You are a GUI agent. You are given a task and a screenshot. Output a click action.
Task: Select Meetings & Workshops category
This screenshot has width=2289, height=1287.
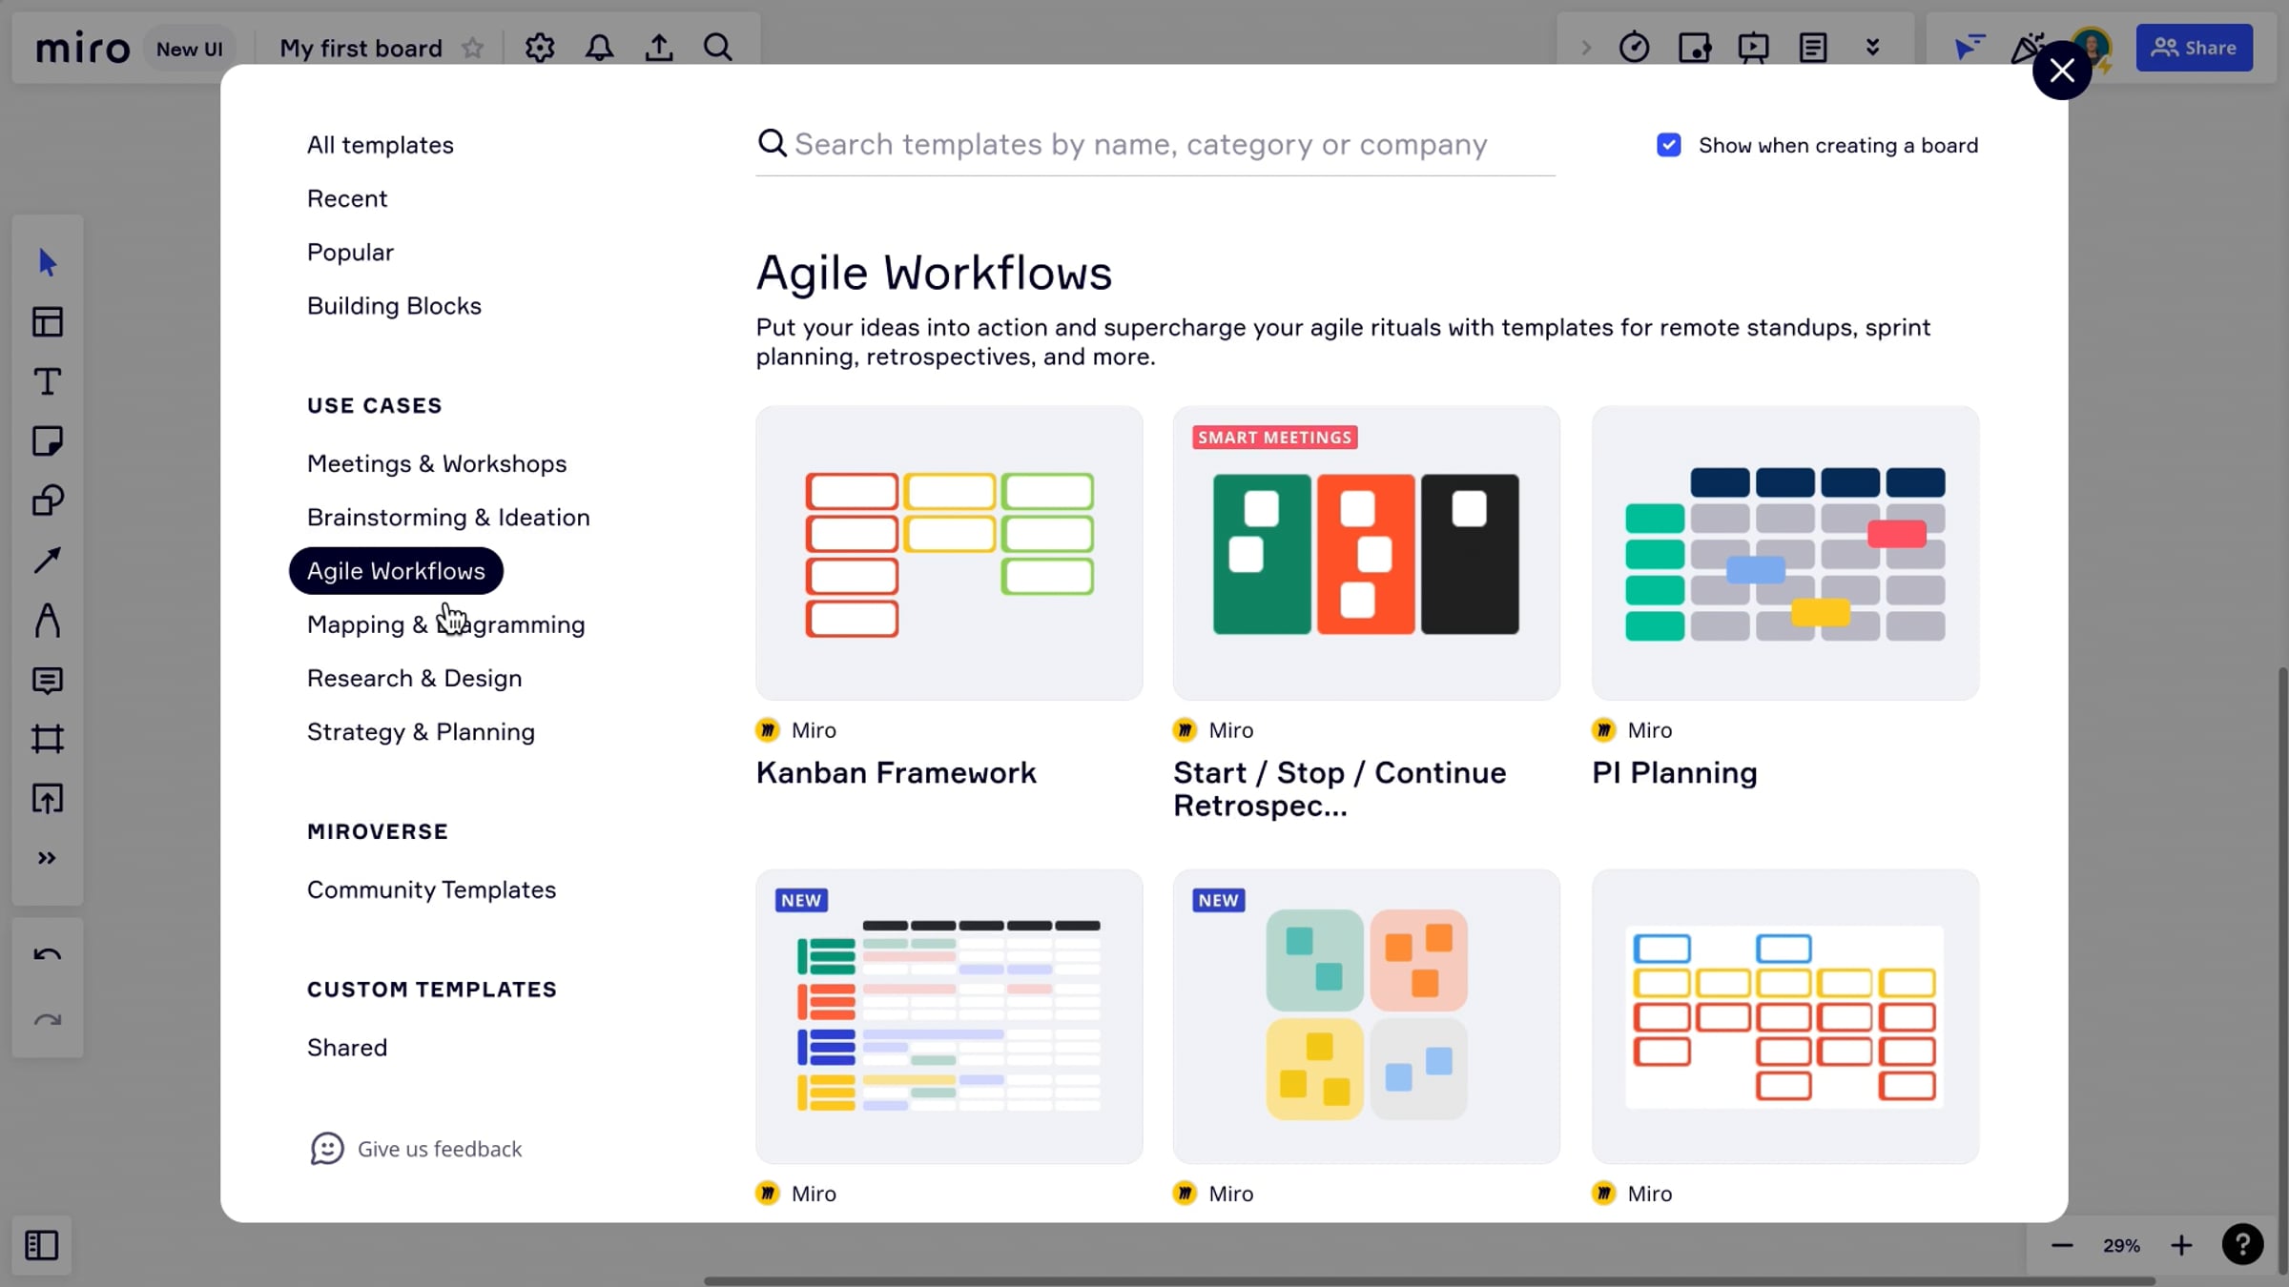[x=437, y=463]
